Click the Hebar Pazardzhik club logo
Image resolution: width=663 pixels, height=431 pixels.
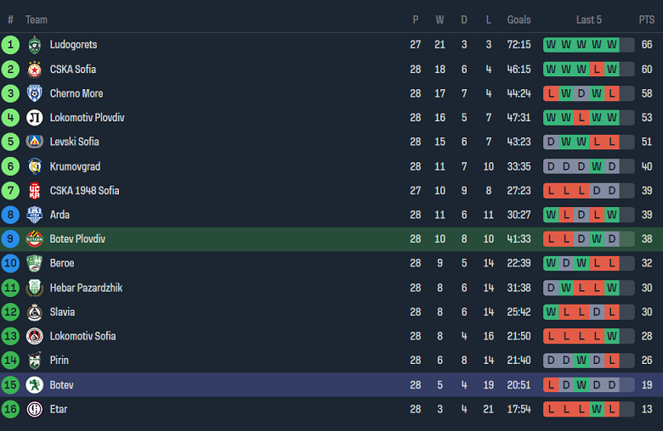35,288
